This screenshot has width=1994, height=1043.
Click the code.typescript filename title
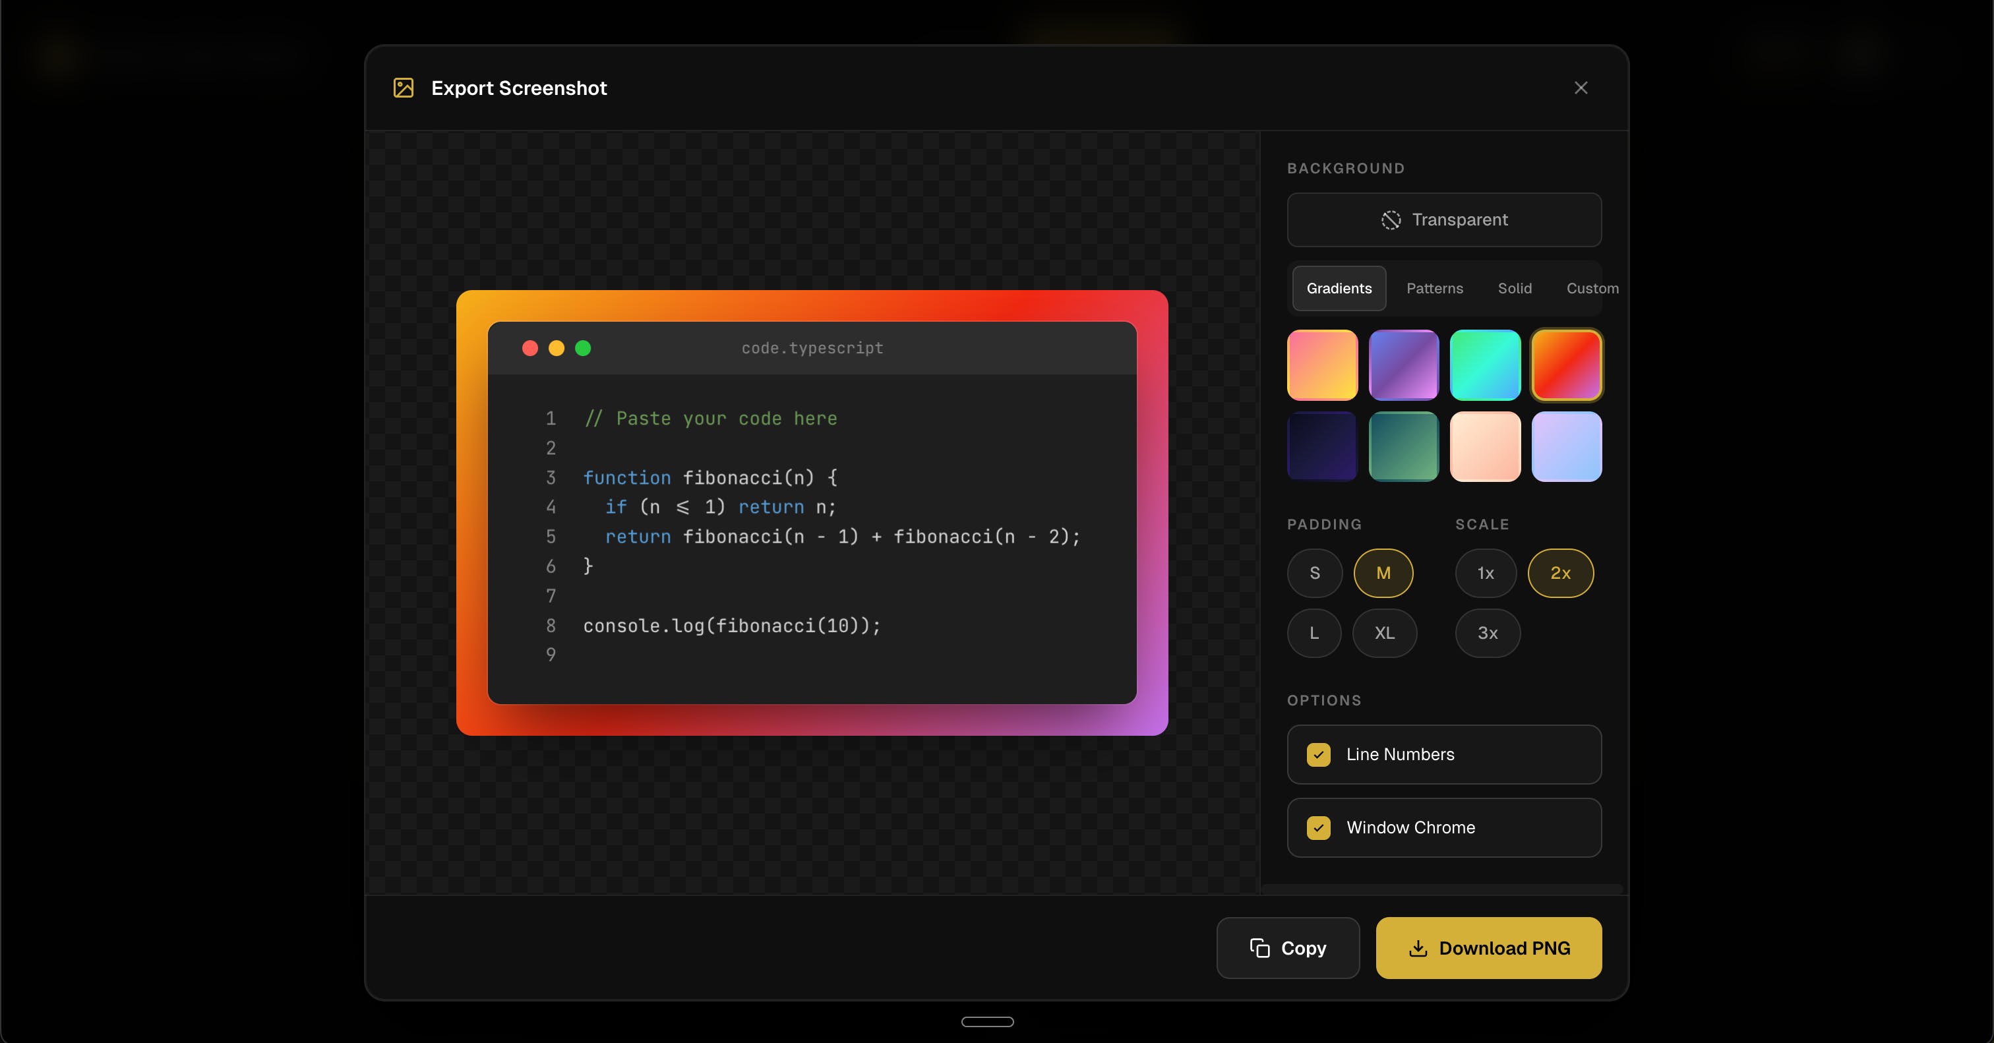pos(812,348)
